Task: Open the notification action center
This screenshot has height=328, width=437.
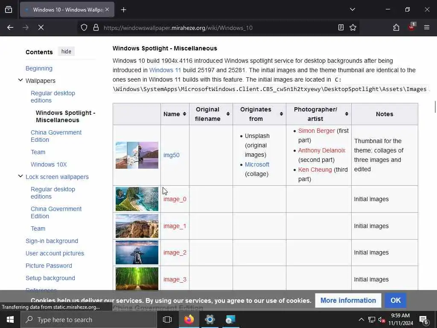Action: tap(424, 320)
